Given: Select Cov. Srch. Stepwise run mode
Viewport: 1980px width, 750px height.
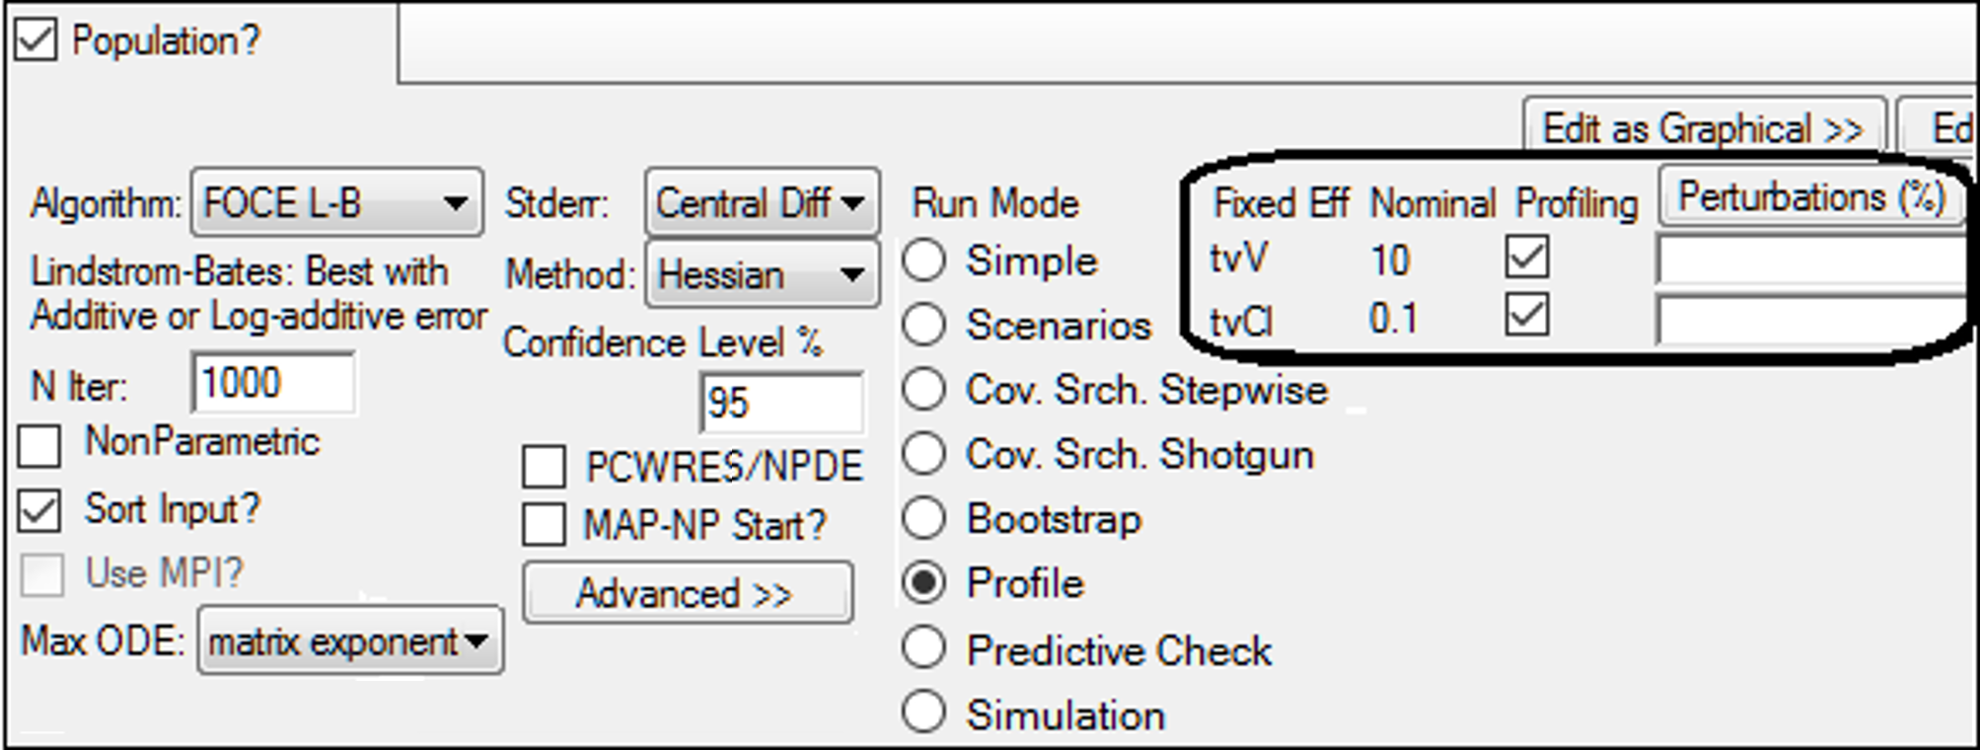Looking at the screenshot, I should [924, 390].
